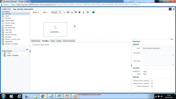Save the rule with the floppy disk icon

(x=68, y=12)
